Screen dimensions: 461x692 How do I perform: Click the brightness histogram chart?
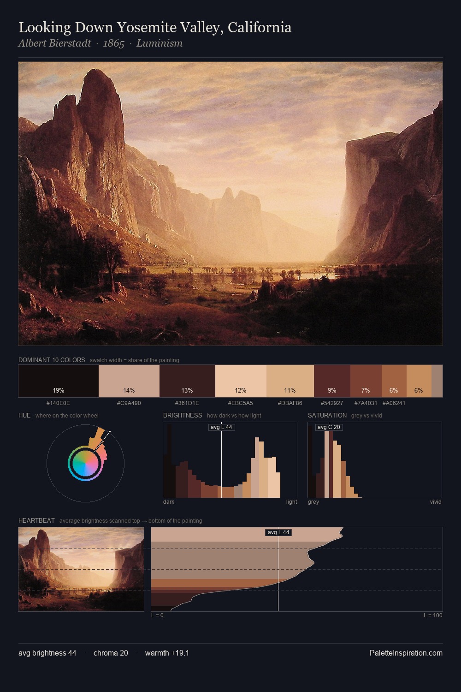coord(230,460)
